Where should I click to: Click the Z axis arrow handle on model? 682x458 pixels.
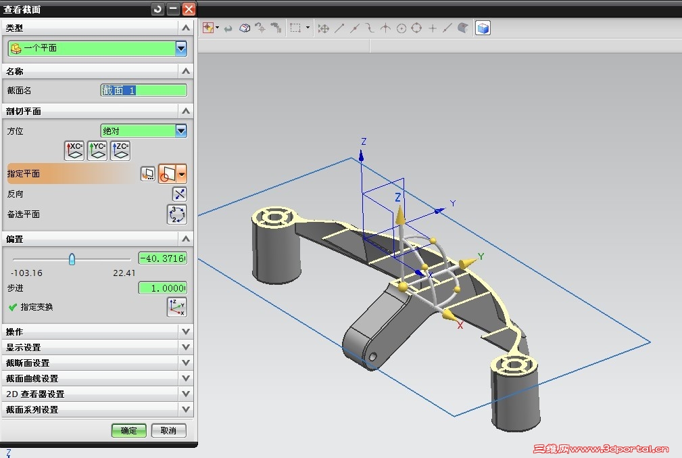(x=400, y=214)
